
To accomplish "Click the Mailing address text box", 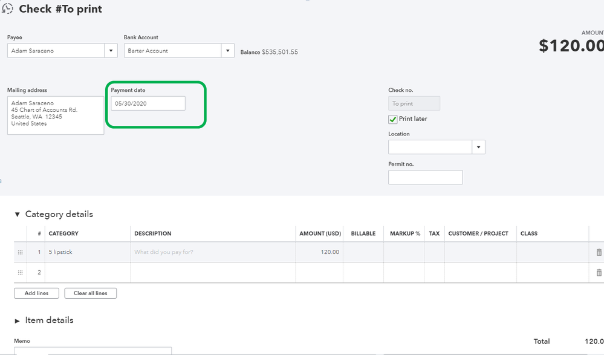I will pos(56,115).
